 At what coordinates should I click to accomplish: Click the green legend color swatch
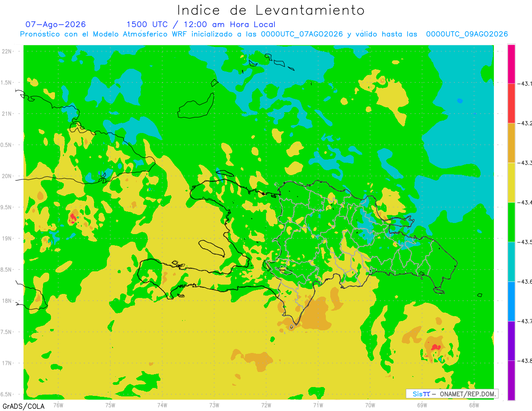[511, 222]
